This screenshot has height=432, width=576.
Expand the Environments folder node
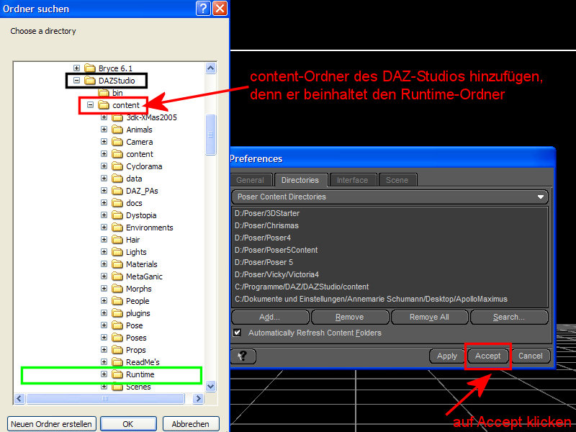[x=104, y=227]
